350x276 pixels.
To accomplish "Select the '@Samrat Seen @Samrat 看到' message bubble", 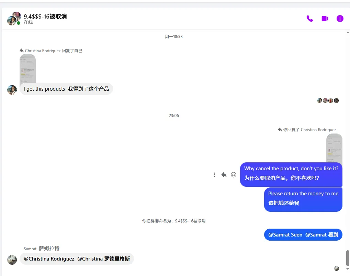I will [x=303, y=234].
